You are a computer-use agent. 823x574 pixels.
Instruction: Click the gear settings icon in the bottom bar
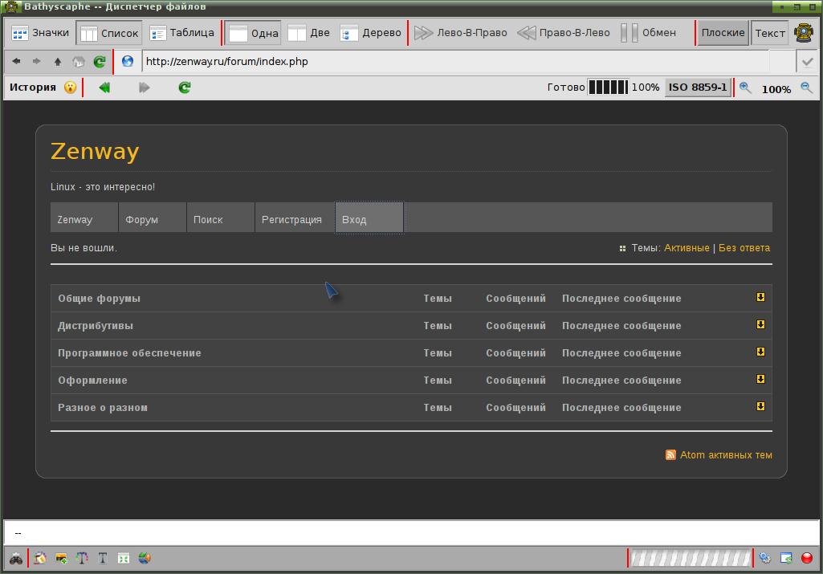(765, 558)
